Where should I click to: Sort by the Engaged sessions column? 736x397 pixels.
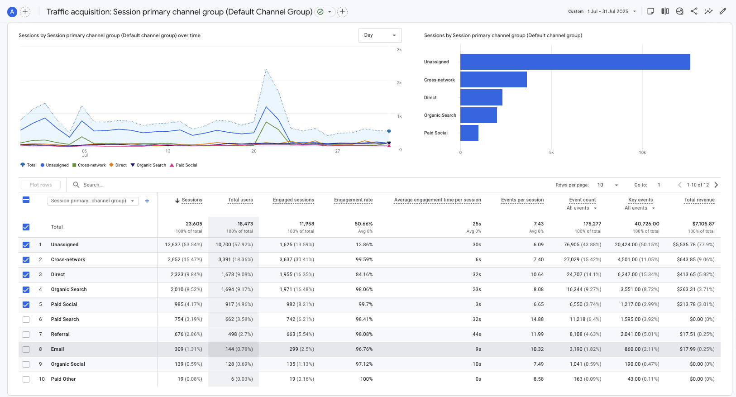coord(293,200)
